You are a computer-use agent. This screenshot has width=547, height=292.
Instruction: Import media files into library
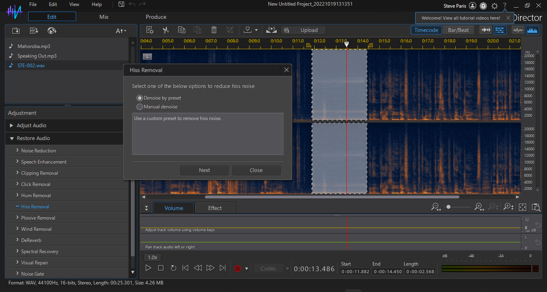pyautogui.click(x=16, y=30)
